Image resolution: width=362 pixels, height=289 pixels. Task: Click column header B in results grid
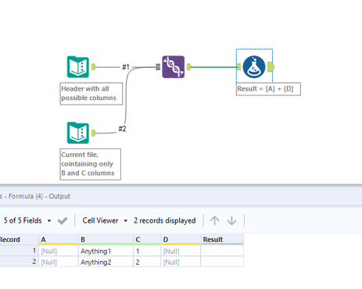tap(106, 240)
